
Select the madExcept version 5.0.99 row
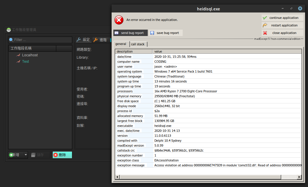click(208, 145)
